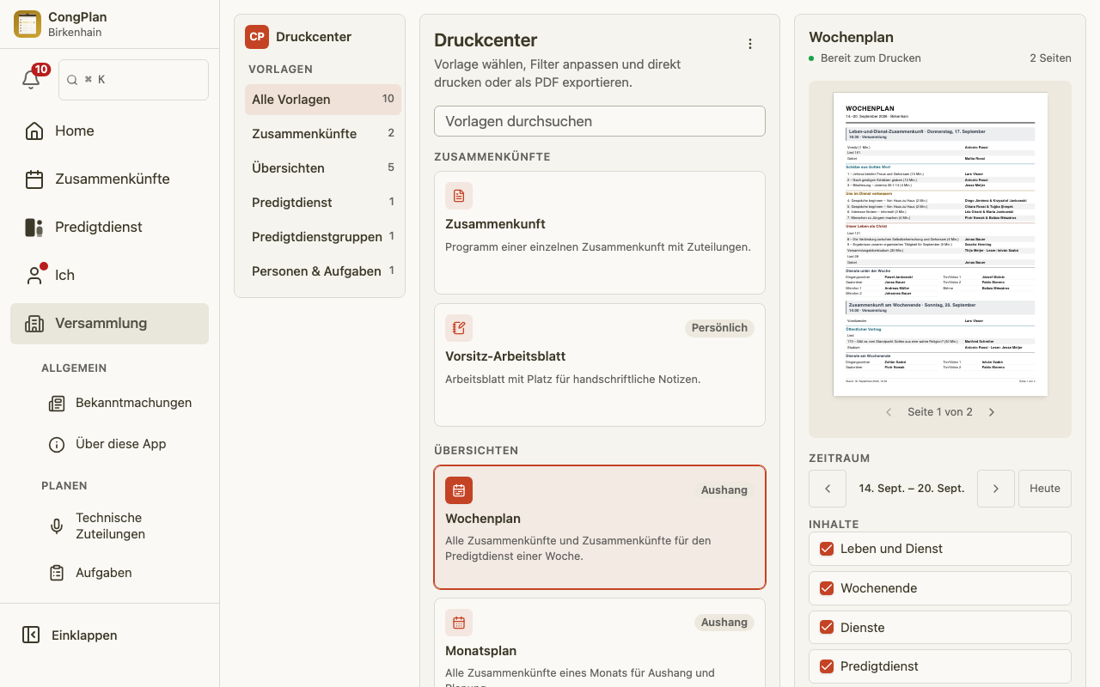Open the notifications bell
Image resolution: width=1100 pixels, height=687 pixels.
[31, 79]
